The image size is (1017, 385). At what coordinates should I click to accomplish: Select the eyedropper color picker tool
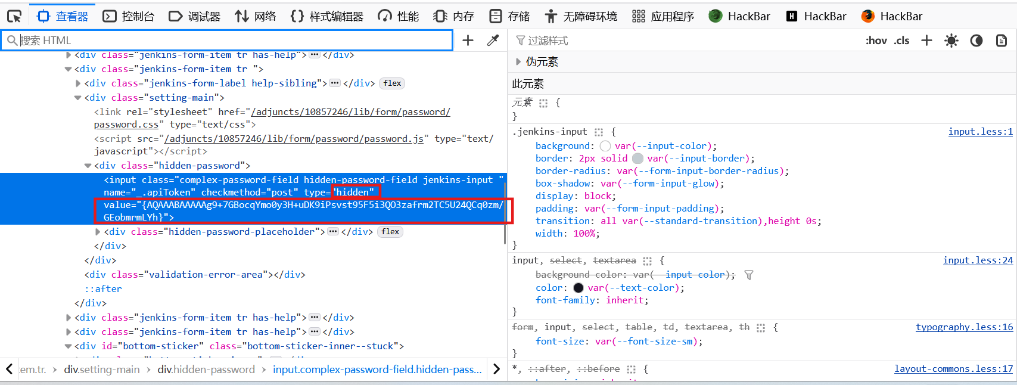click(x=493, y=40)
